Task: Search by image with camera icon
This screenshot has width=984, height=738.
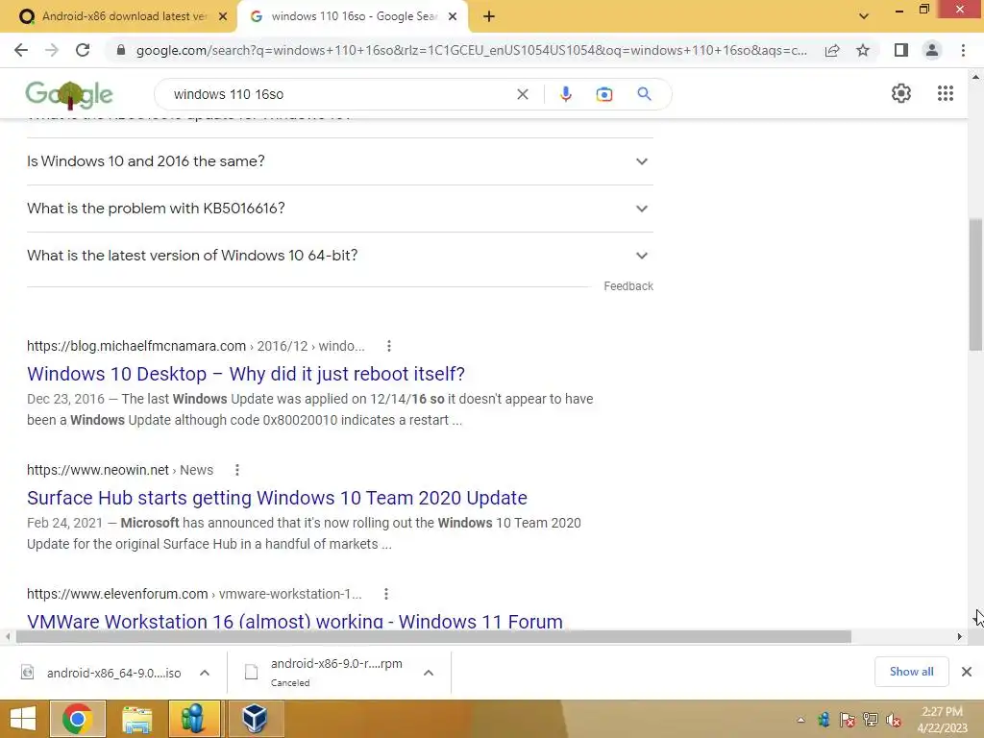Action: click(x=604, y=94)
